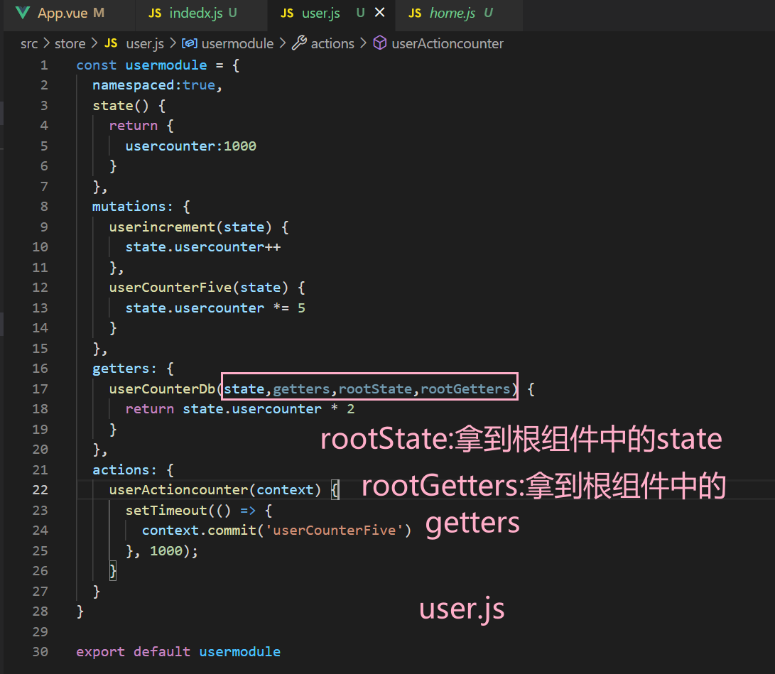Click 'setTimeout' on line 23

pos(166,511)
